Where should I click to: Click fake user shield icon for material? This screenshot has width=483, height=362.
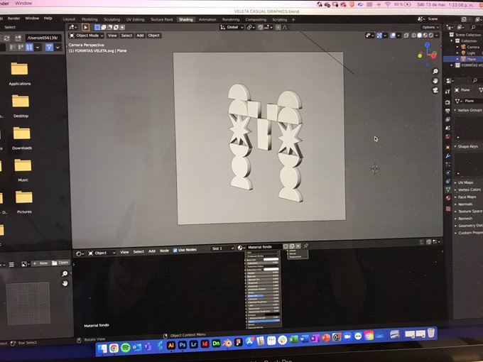tap(286, 246)
